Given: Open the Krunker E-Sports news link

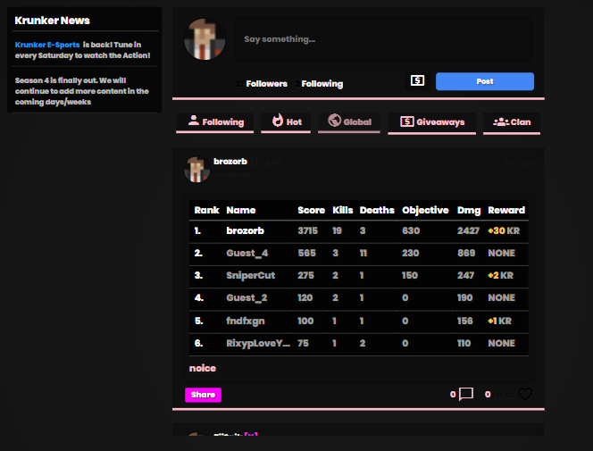Looking at the screenshot, I should (47, 44).
